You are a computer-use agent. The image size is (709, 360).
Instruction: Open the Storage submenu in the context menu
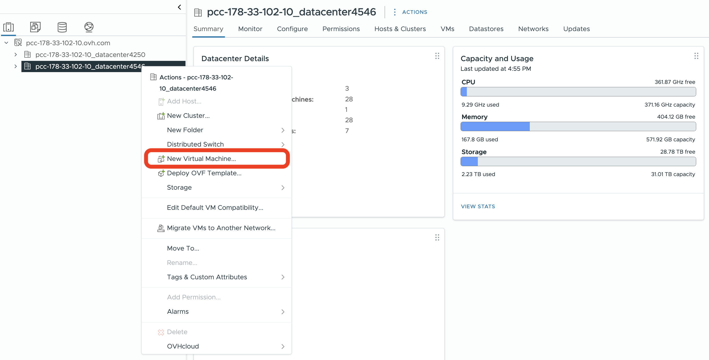click(x=217, y=187)
